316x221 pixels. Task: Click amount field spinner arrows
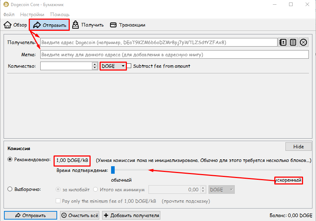coord(95,66)
